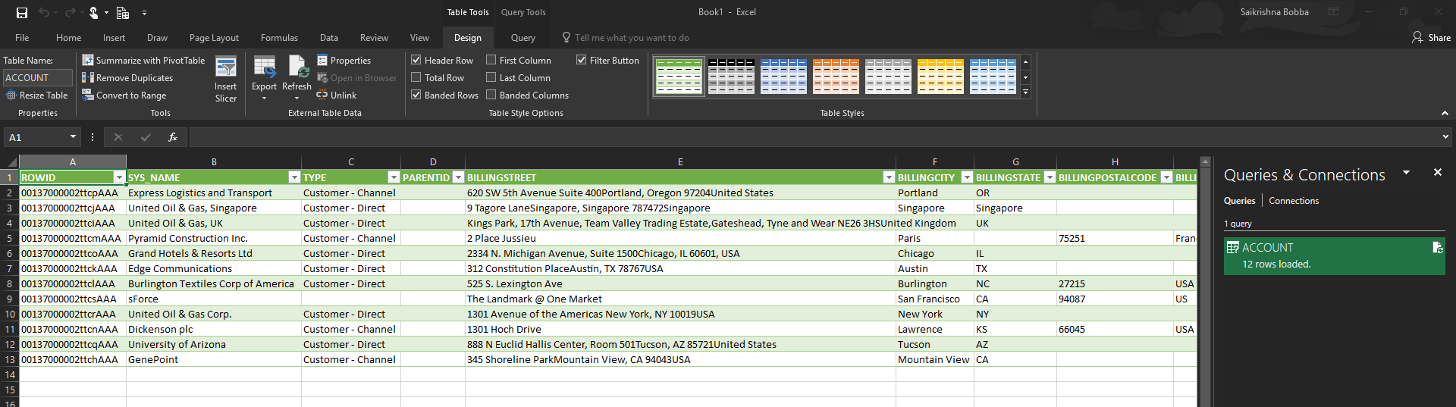
Task: Open BILLINGPOSTALCODE filter dropdown
Action: [x=1166, y=177]
